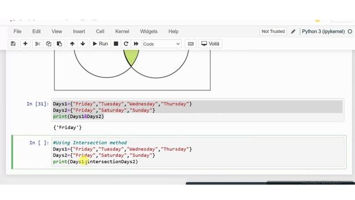
Task: Open the View menu
Action: 57,32
